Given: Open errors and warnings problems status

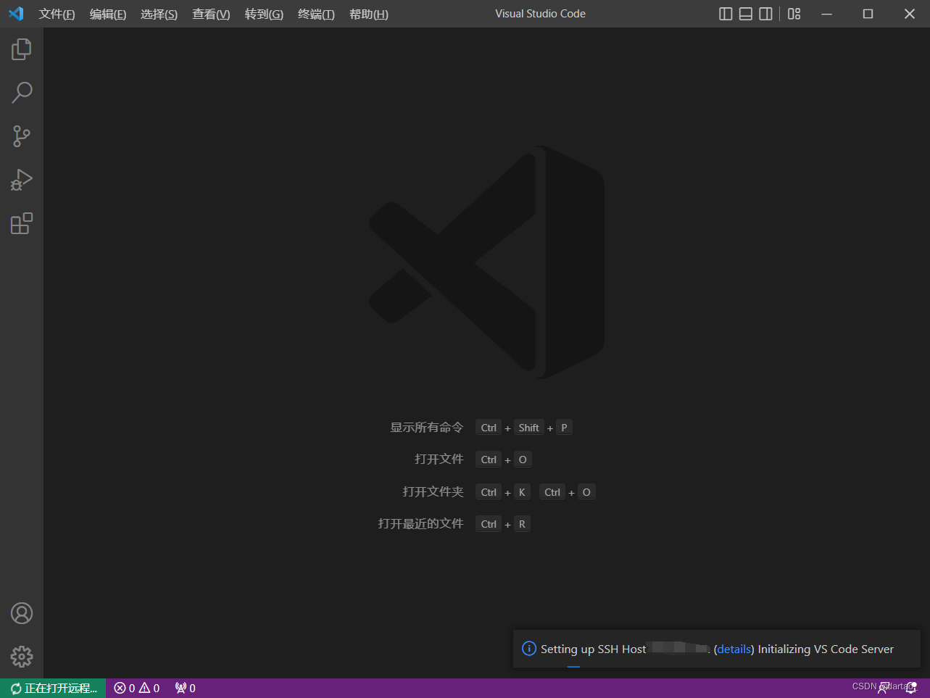Looking at the screenshot, I should click(137, 689).
